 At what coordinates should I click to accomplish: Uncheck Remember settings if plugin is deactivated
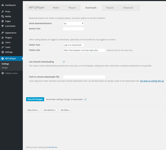pyautogui.click(x=85, y=99)
